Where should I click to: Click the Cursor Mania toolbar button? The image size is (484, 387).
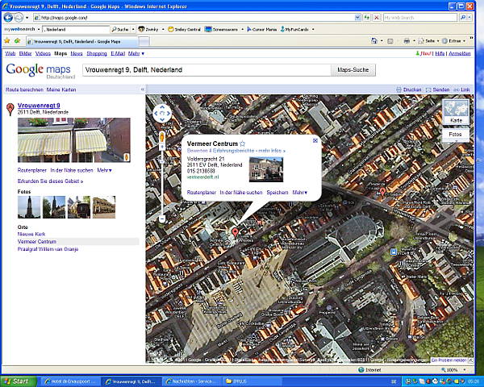coord(261,29)
